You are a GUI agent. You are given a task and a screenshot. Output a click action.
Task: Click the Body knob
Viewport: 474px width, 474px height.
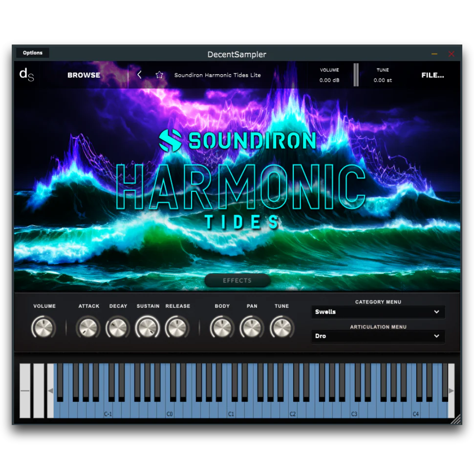222,327
